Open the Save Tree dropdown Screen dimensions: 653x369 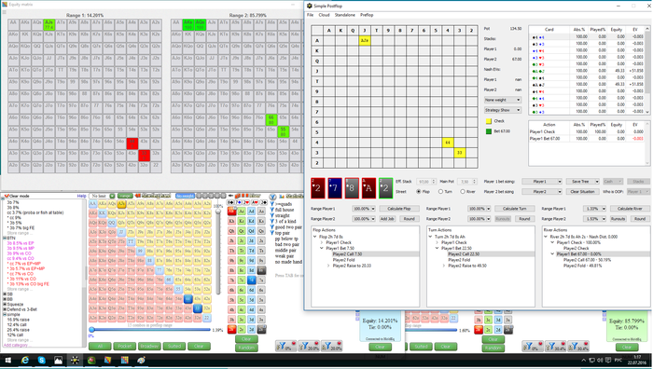pos(583,182)
